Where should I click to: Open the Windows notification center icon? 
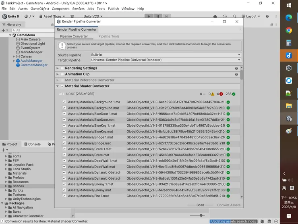point(289,216)
